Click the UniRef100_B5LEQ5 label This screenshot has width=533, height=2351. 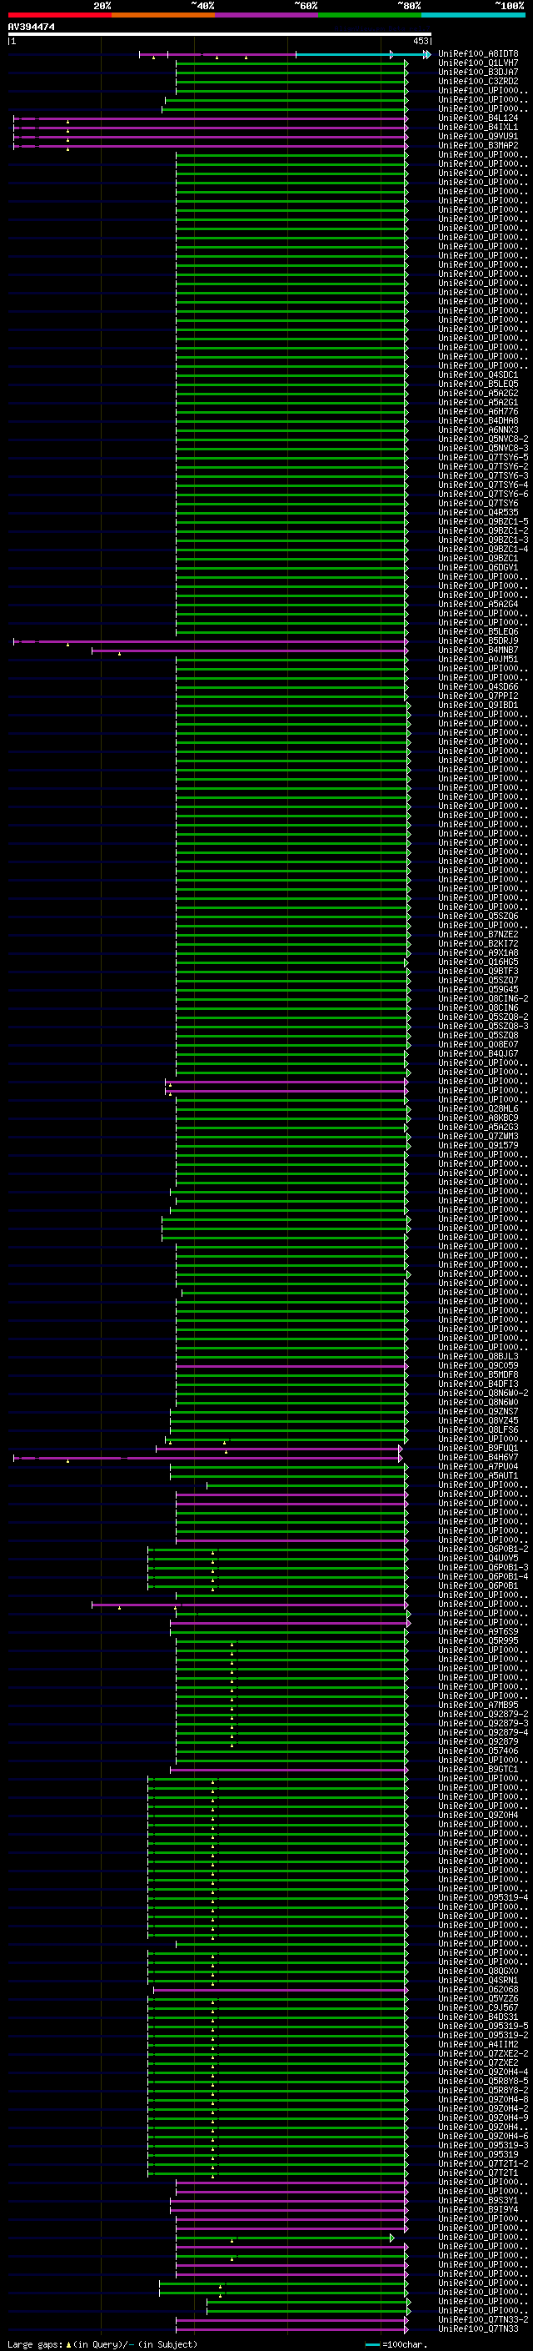tap(478, 384)
